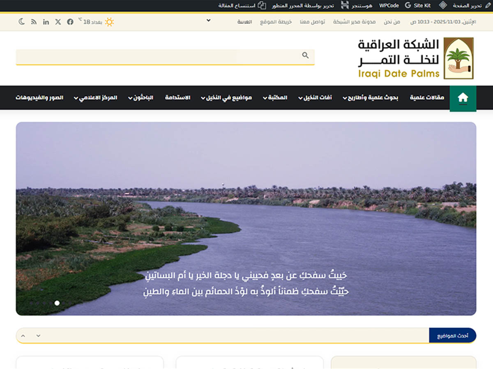Go to الصور والفيديوهات menu item
The width and height of the screenshot is (493, 369).
coord(39,98)
